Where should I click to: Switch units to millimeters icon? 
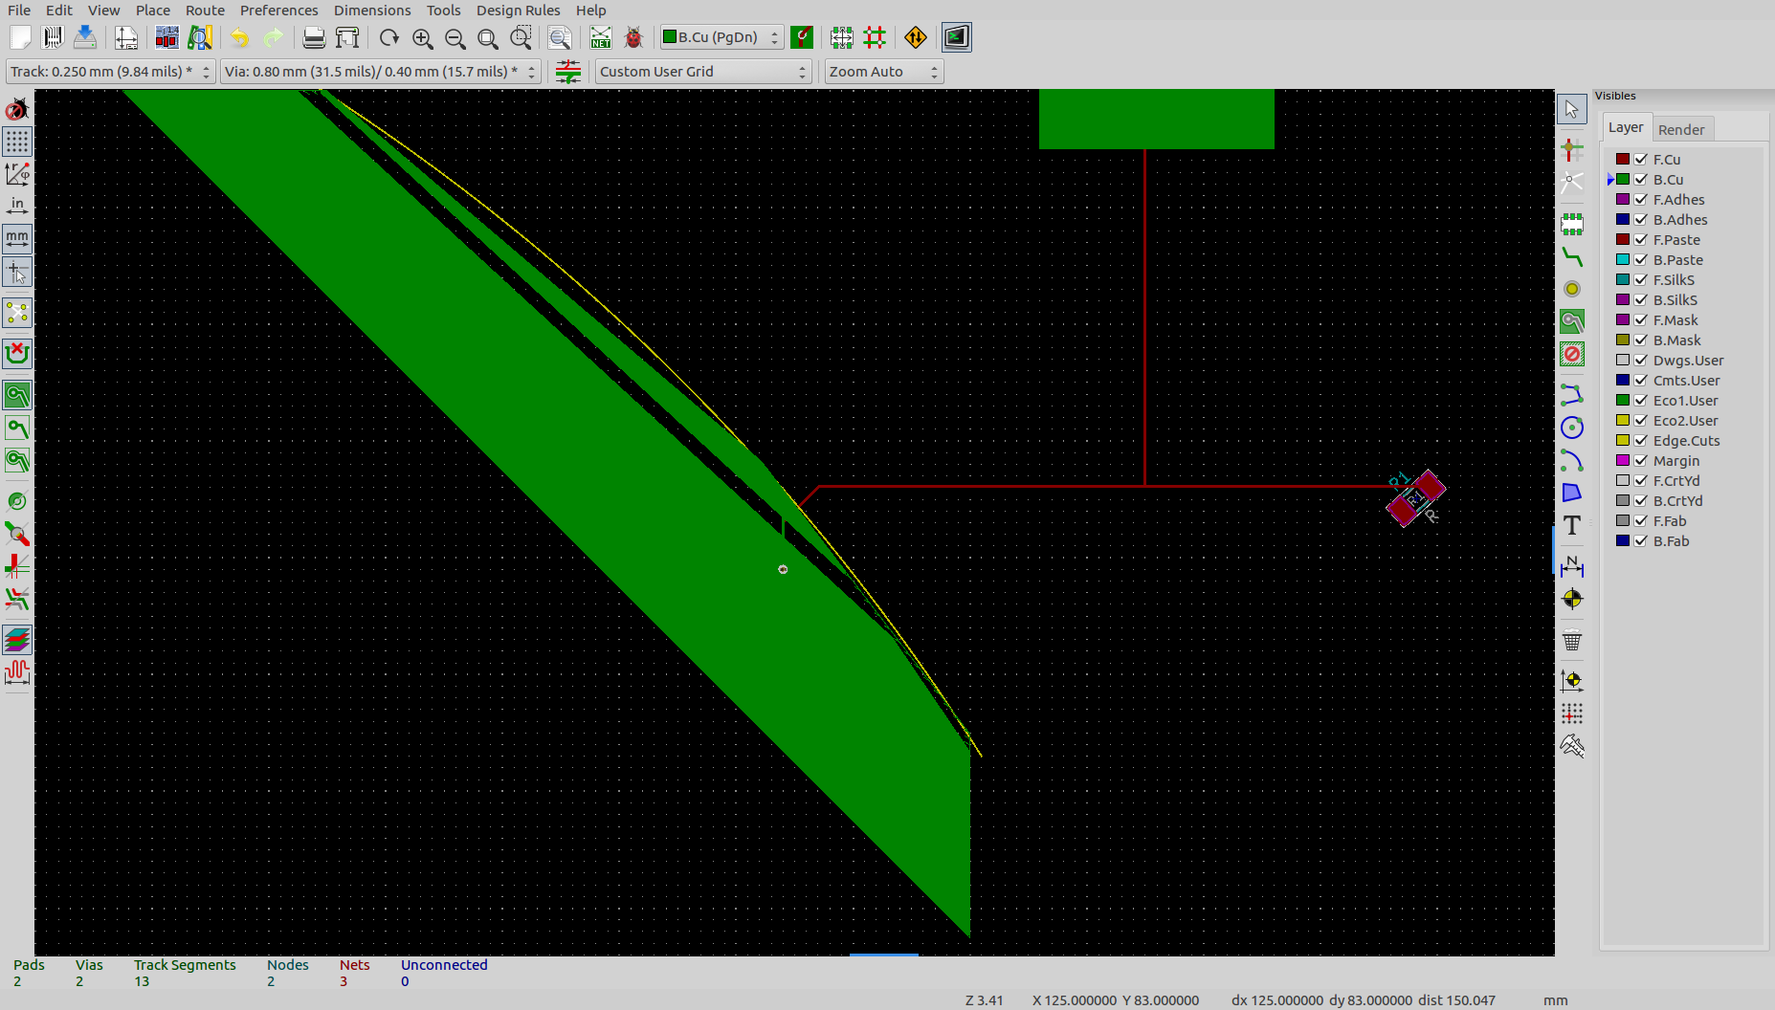pos(17,238)
